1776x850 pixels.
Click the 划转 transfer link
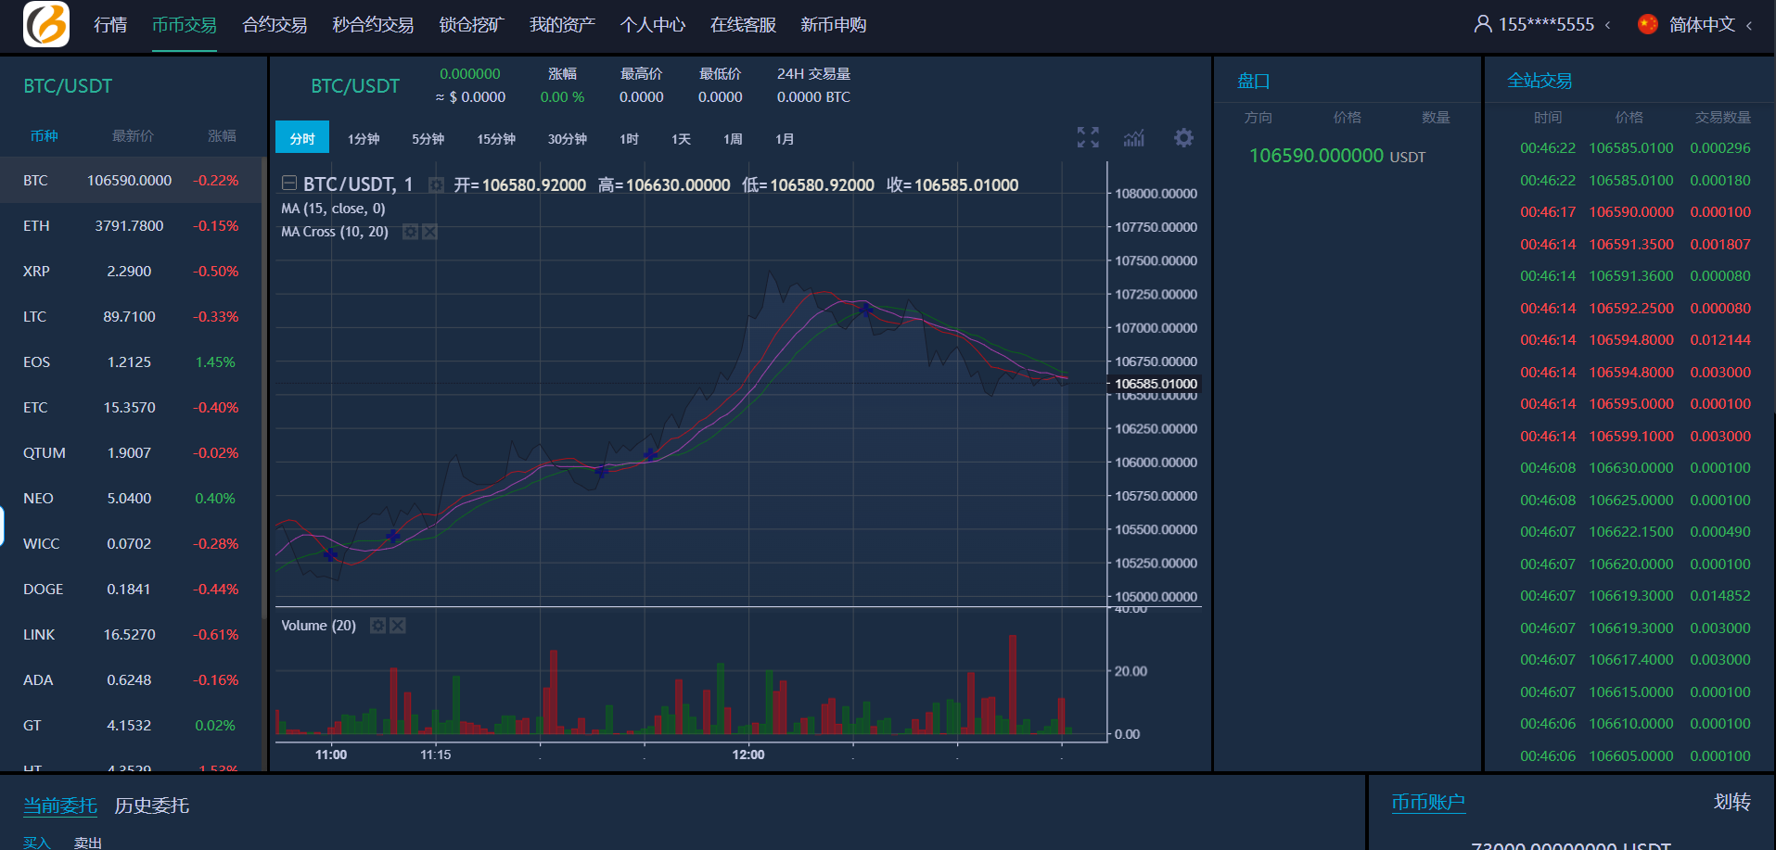(1731, 802)
